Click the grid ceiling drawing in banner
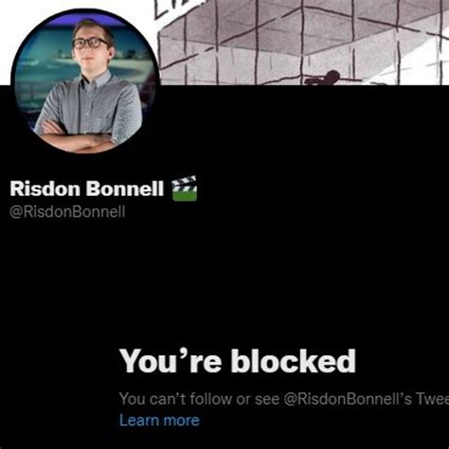Viewport: 449px width, 449px height. [x=303, y=38]
